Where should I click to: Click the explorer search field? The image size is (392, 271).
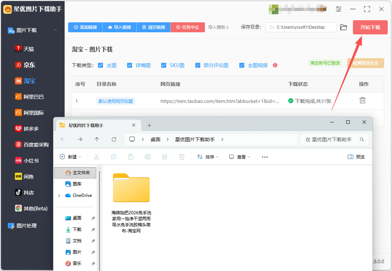pos(334,139)
